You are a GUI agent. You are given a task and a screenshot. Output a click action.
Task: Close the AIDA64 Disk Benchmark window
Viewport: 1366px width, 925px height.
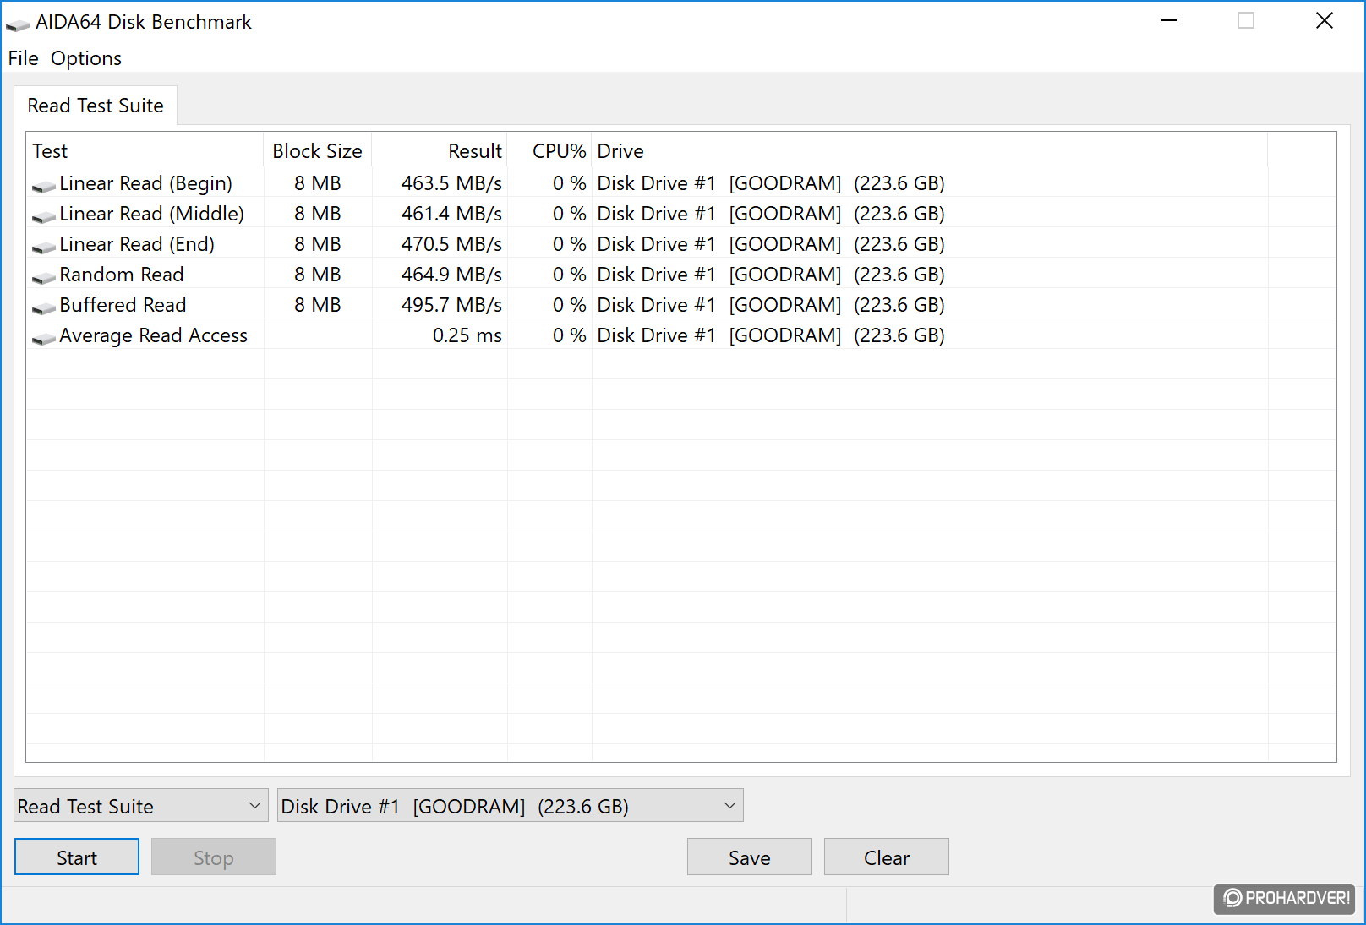pyautogui.click(x=1325, y=21)
